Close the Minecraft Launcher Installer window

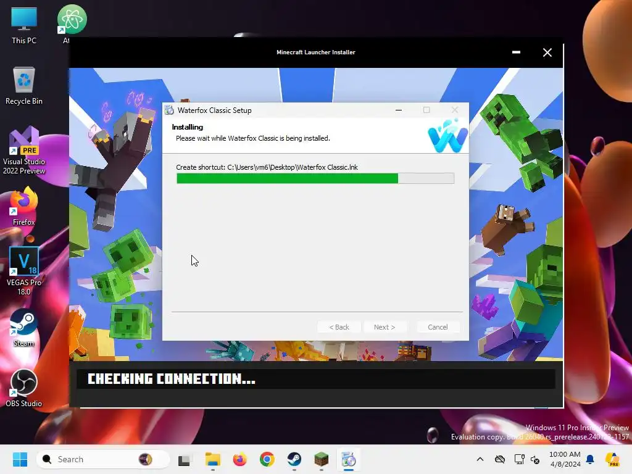(x=547, y=52)
